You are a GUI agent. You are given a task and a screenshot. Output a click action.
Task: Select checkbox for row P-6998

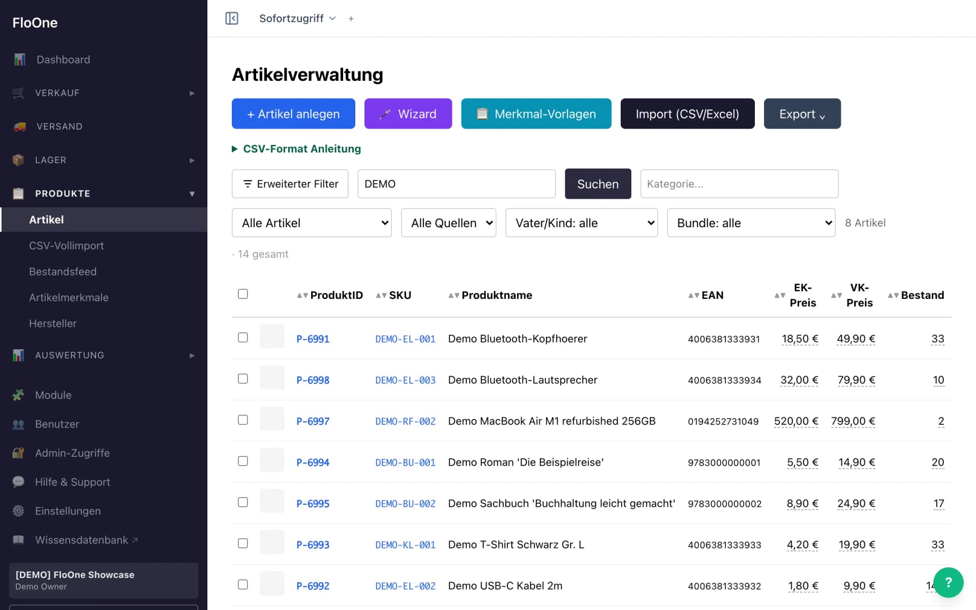tap(243, 379)
